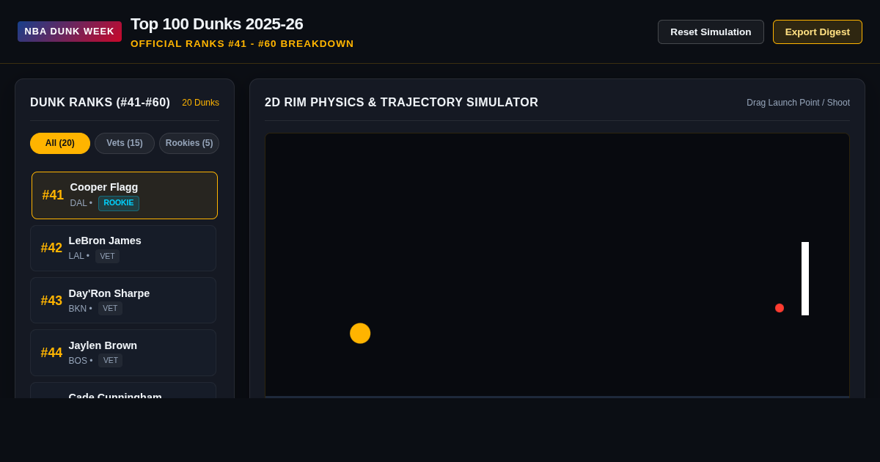This screenshot has height=462, width=880.
Task: Click the 20 Dunks count label
Action: pyautogui.click(x=200, y=103)
